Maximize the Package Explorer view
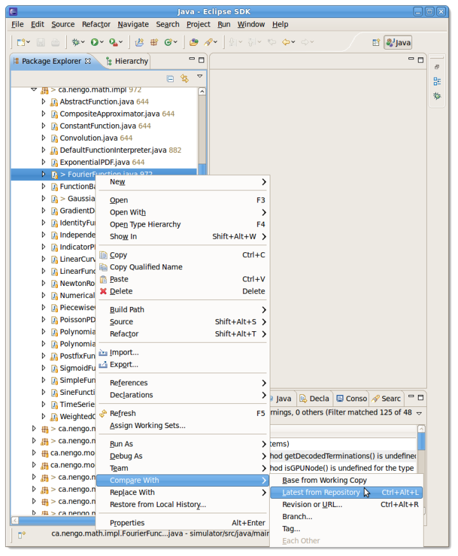This screenshot has height=556, width=458. point(201,60)
